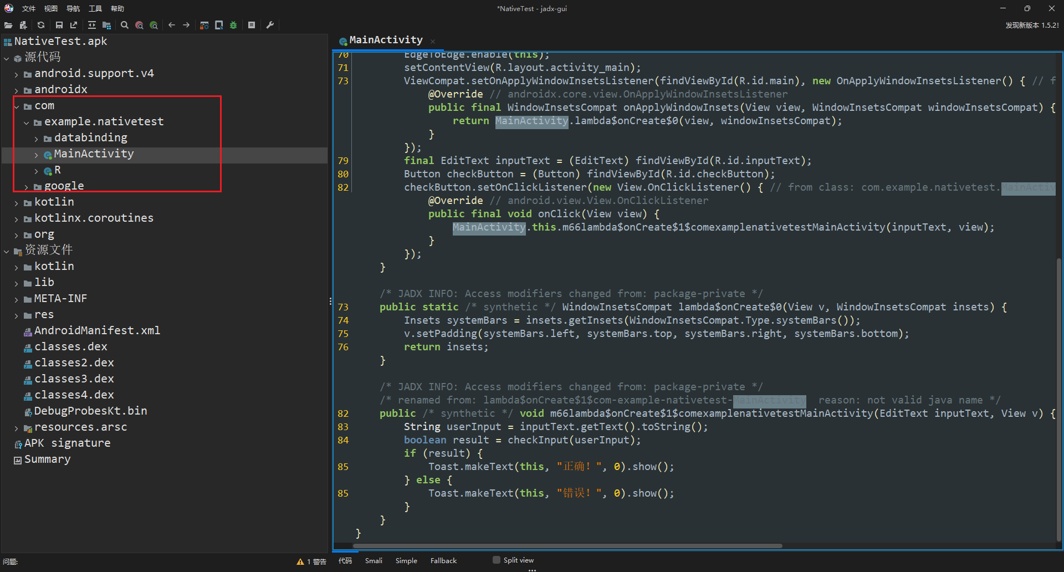The height and width of the screenshot is (572, 1064).
Task: Open the log viewer icon
Action: coord(252,25)
